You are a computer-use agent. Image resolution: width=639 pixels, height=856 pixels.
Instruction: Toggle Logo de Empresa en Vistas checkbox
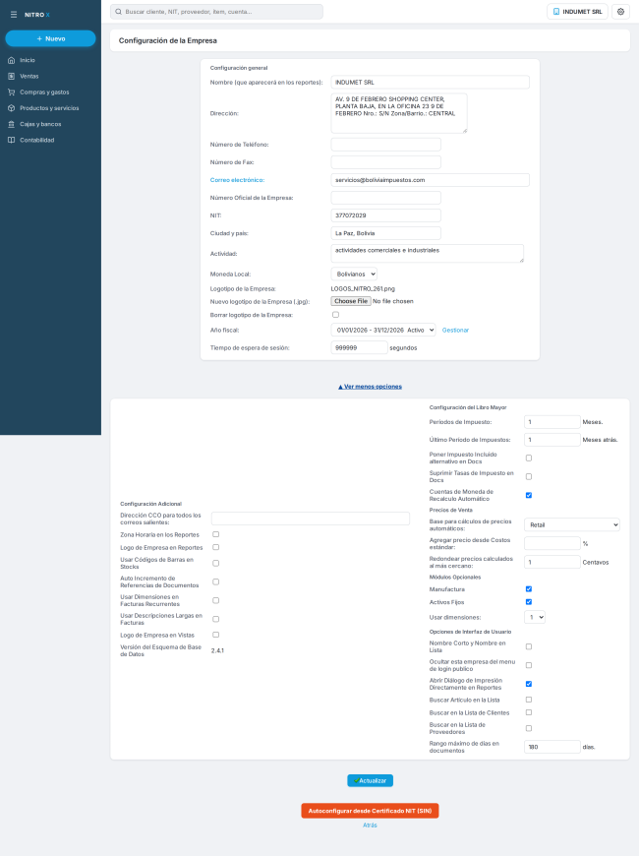(216, 635)
